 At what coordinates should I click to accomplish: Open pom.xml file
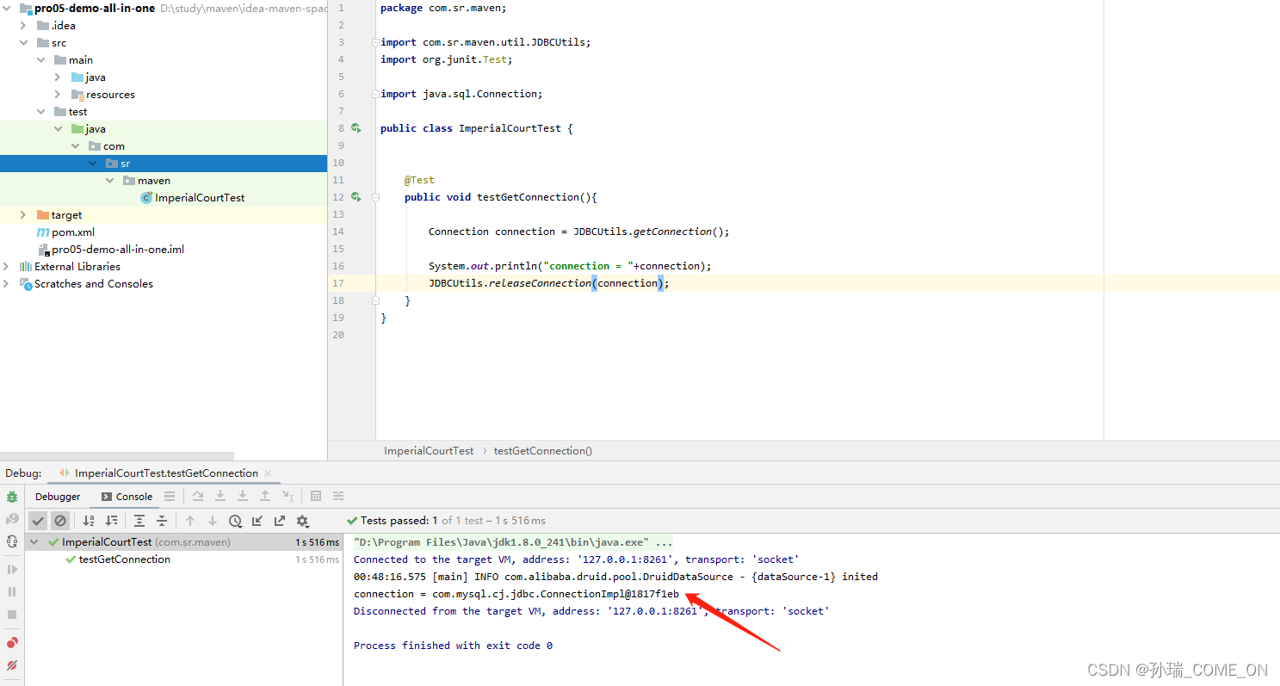[x=72, y=232]
